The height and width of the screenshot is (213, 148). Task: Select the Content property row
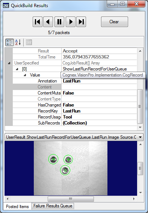[75, 87]
